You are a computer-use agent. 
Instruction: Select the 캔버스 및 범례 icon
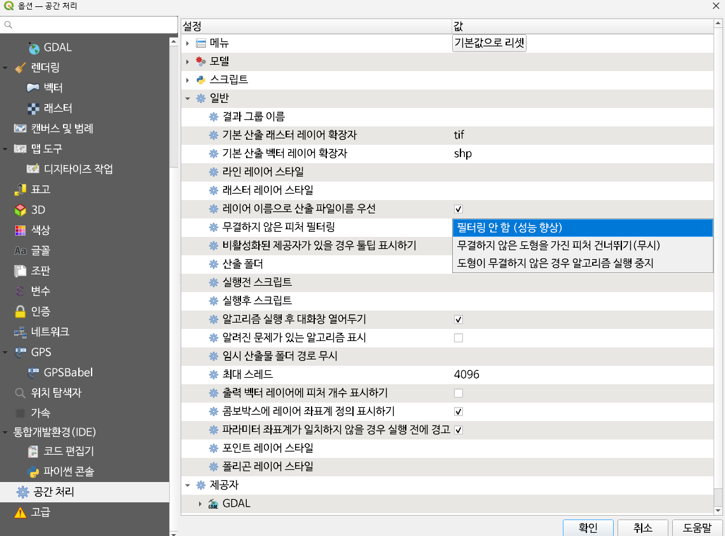coord(20,128)
